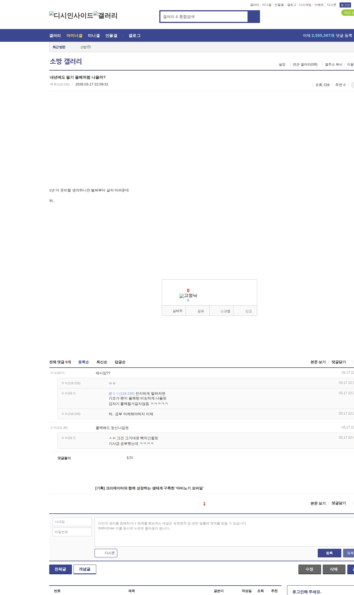Focus the 비밀번호 input field
The height and width of the screenshot is (595, 354).
tap(72, 532)
